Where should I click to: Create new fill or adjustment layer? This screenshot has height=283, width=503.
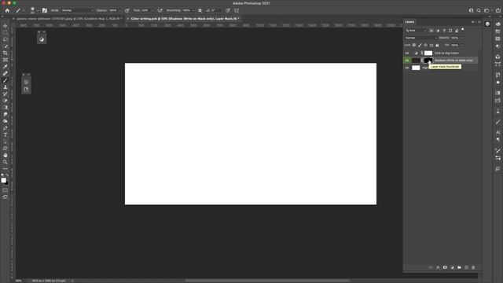click(452, 267)
